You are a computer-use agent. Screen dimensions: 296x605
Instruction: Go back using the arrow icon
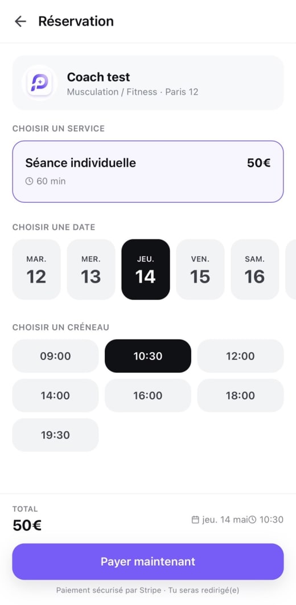click(x=20, y=21)
